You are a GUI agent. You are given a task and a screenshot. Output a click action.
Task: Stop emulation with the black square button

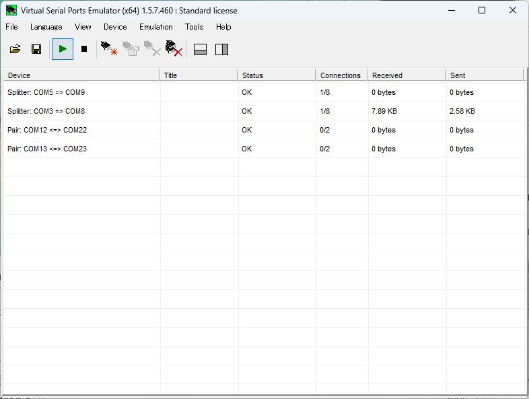coord(84,49)
